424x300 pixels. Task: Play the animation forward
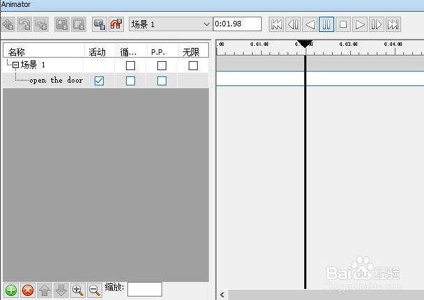[x=360, y=24]
